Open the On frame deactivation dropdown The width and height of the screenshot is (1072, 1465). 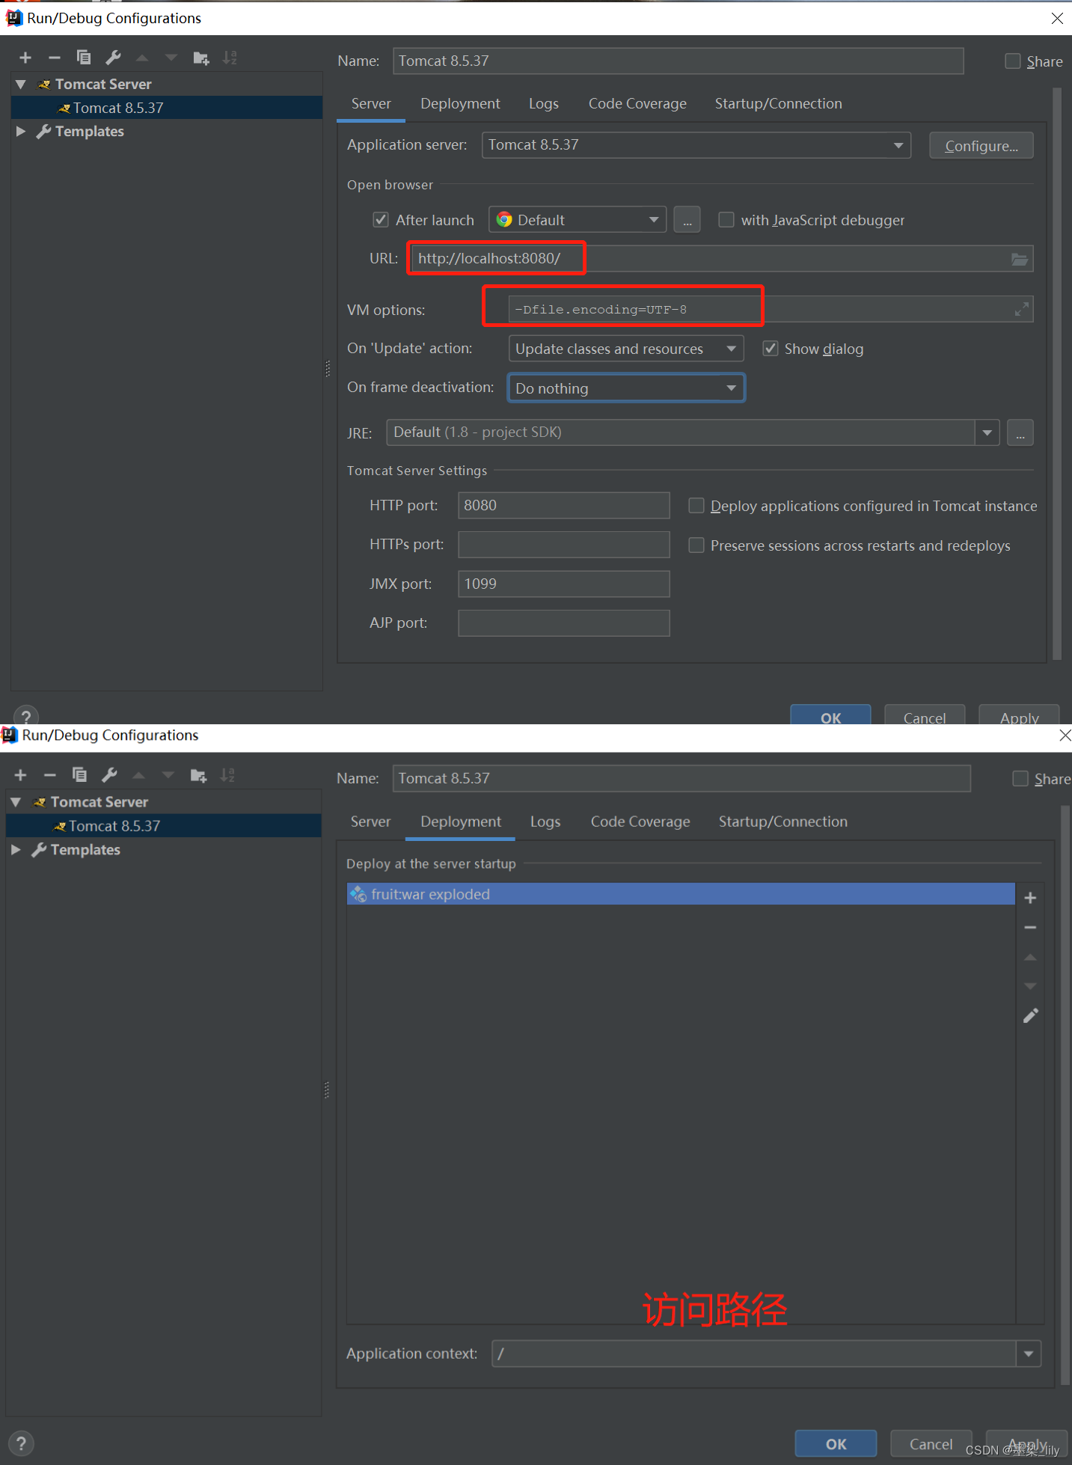[626, 388]
